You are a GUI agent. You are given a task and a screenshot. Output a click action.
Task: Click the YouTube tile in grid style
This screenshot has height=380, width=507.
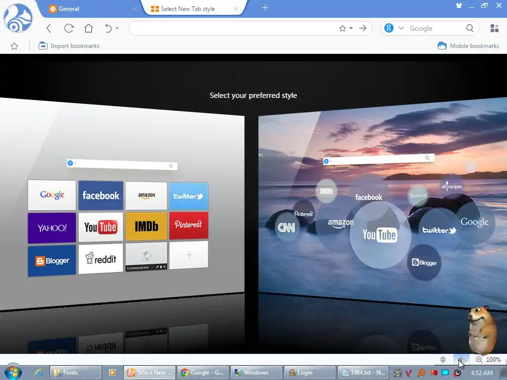pyautogui.click(x=101, y=227)
